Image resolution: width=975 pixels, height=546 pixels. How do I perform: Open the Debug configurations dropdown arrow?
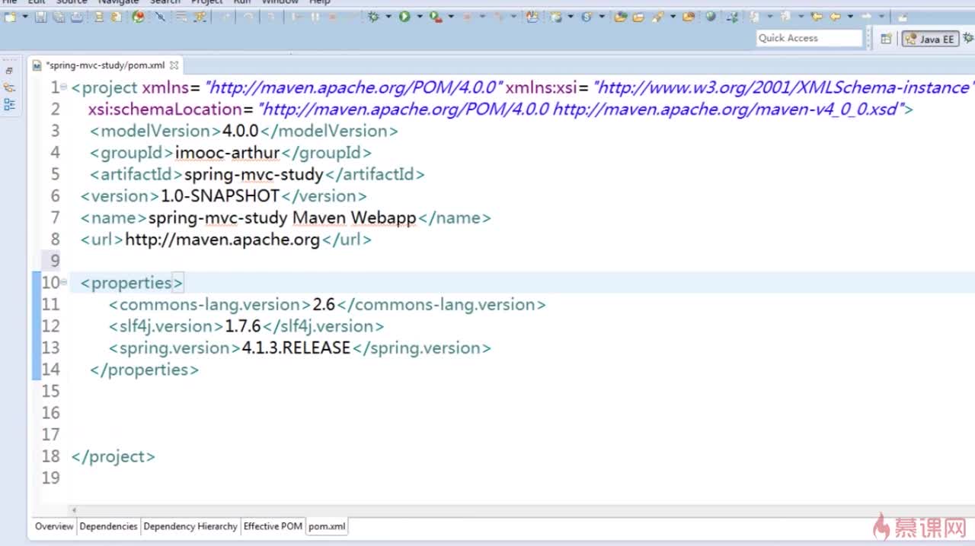388,16
